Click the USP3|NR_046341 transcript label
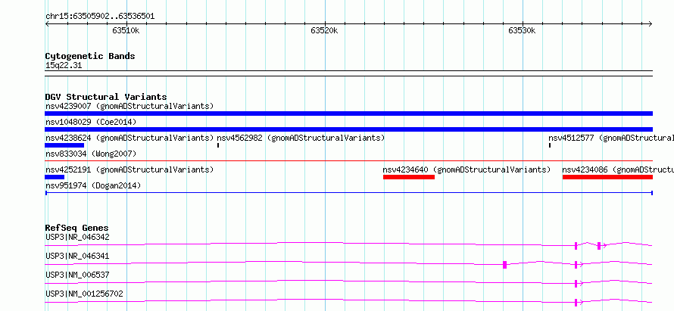 (x=77, y=256)
